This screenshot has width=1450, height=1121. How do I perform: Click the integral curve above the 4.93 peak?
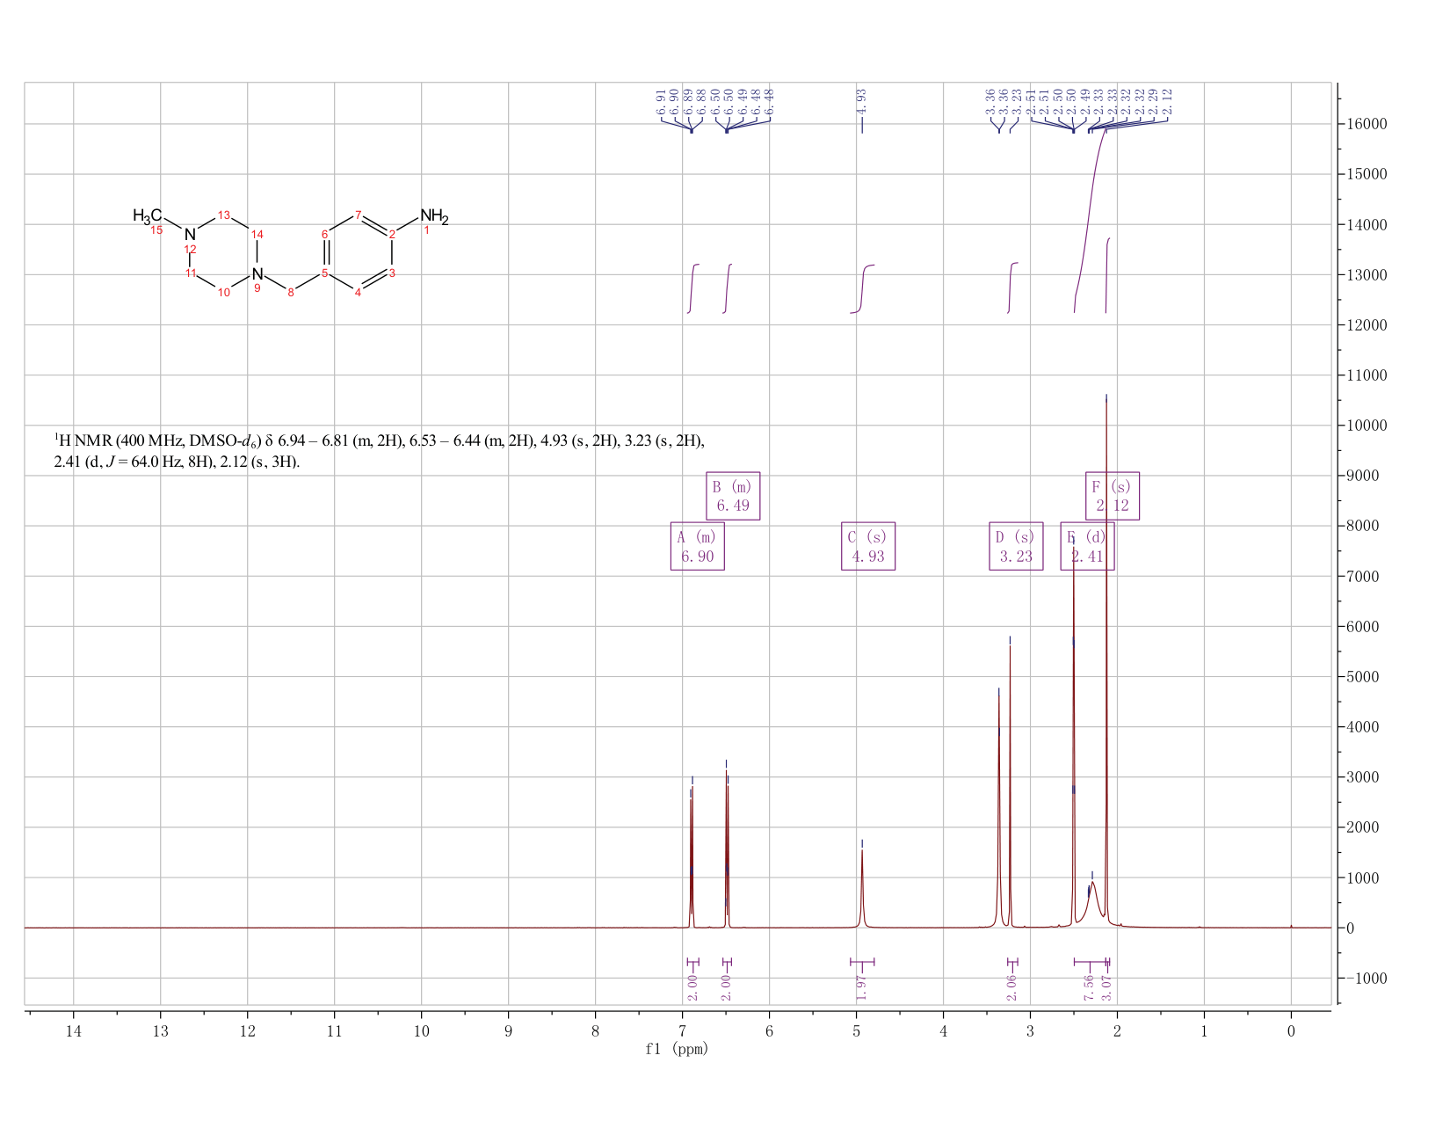863,287
